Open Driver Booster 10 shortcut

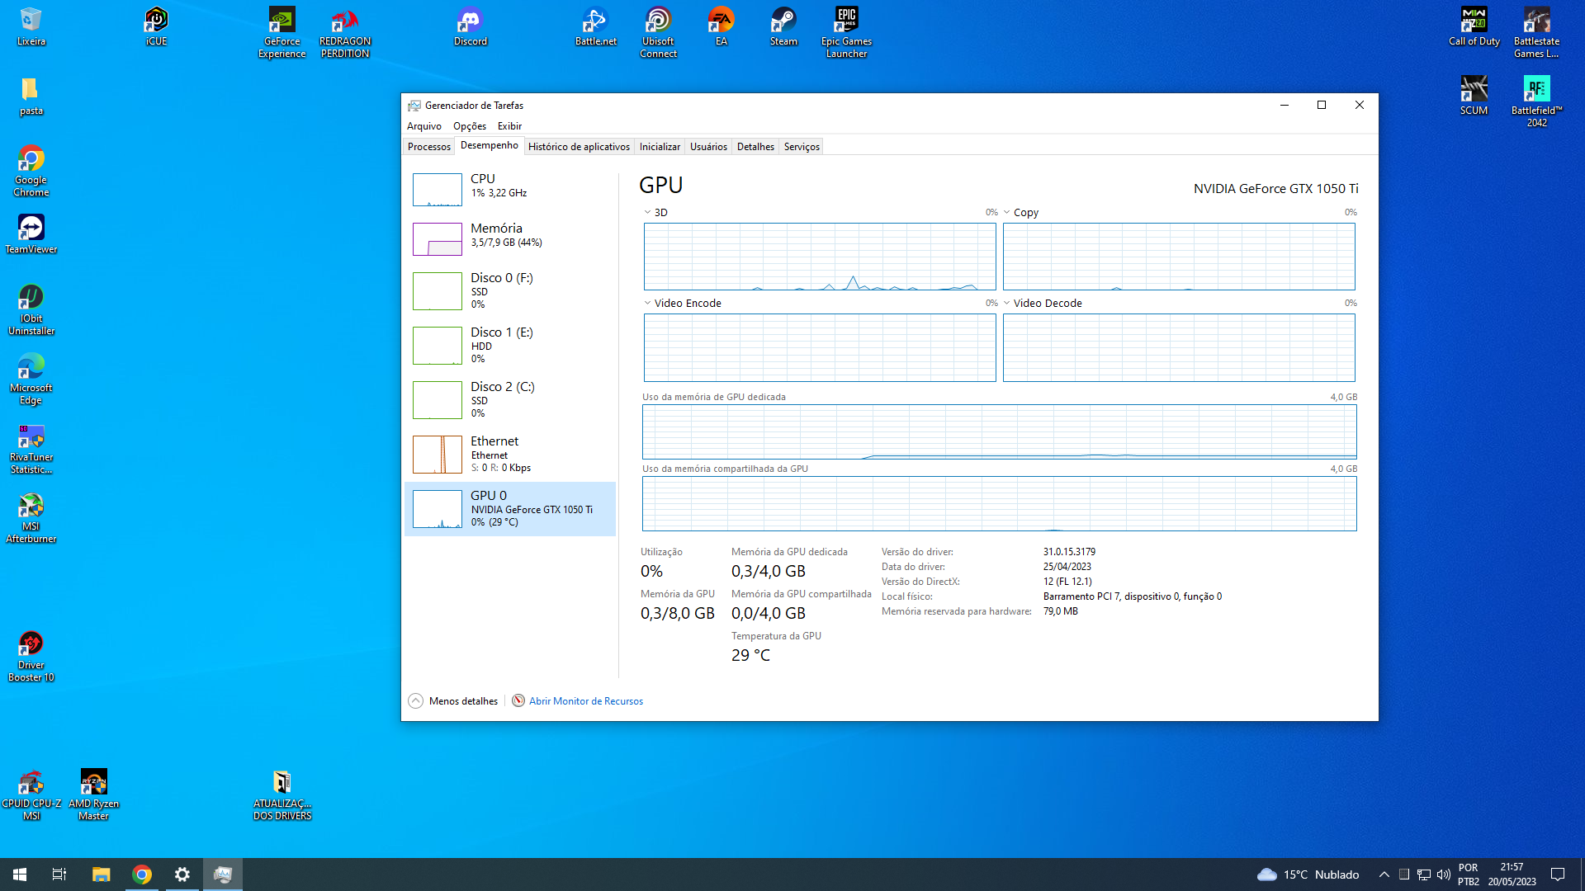tap(31, 656)
